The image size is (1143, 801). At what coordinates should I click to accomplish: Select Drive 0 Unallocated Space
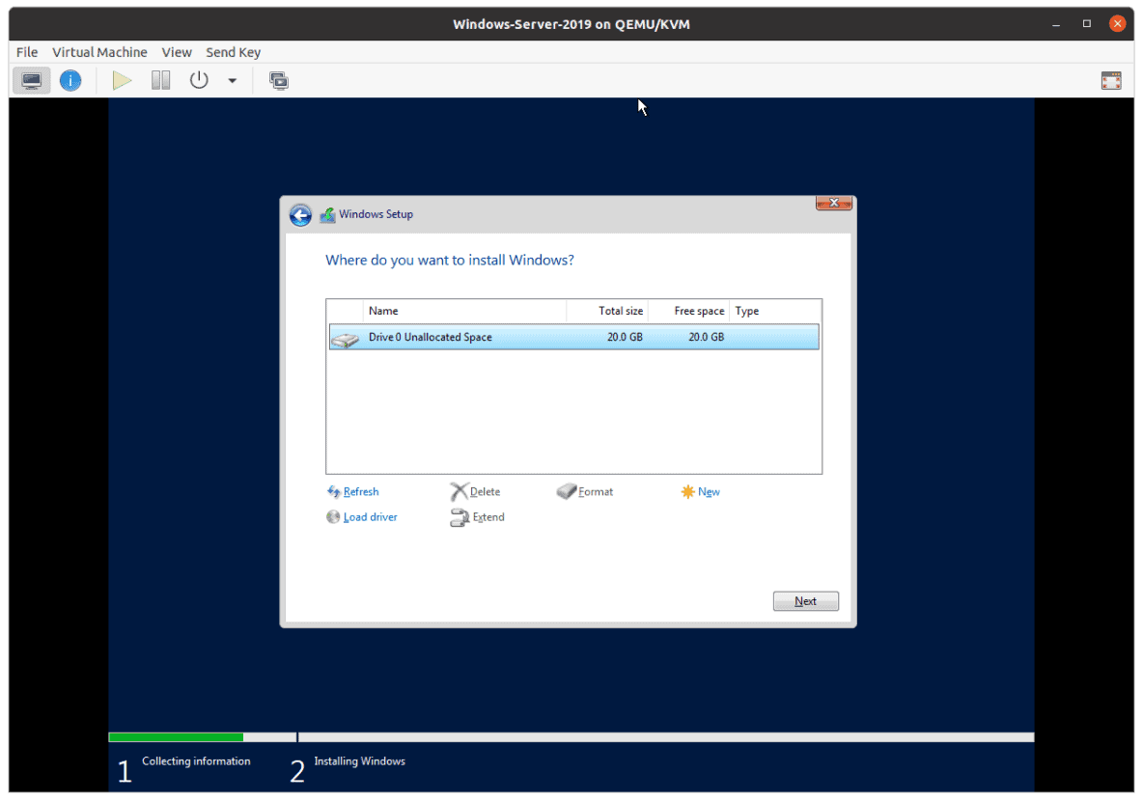click(573, 337)
